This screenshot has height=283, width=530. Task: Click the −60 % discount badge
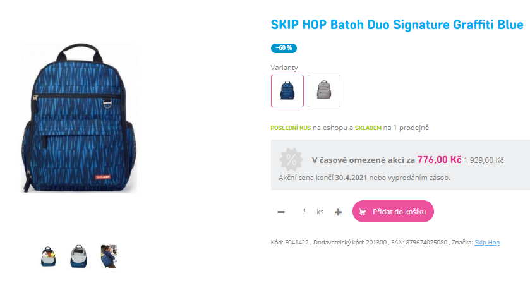pyautogui.click(x=284, y=48)
